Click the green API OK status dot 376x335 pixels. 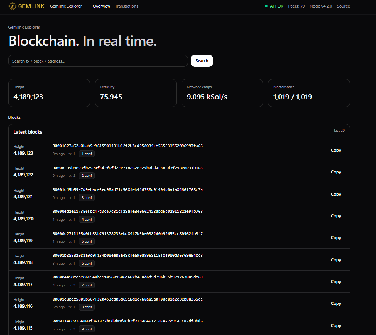pyautogui.click(x=266, y=6)
